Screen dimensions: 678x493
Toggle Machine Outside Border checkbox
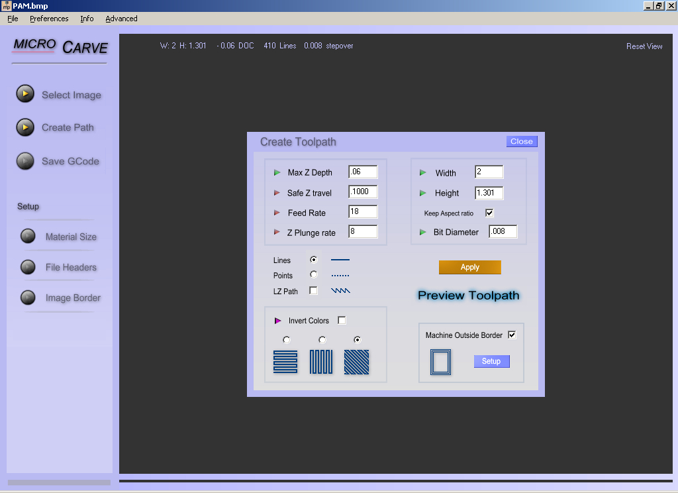[512, 335]
